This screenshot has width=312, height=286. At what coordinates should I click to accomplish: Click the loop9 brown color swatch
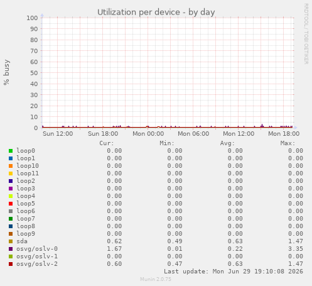click(11, 234)
